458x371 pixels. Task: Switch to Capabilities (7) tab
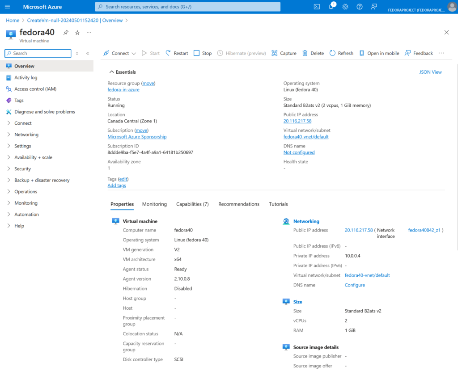coord(192,204)
